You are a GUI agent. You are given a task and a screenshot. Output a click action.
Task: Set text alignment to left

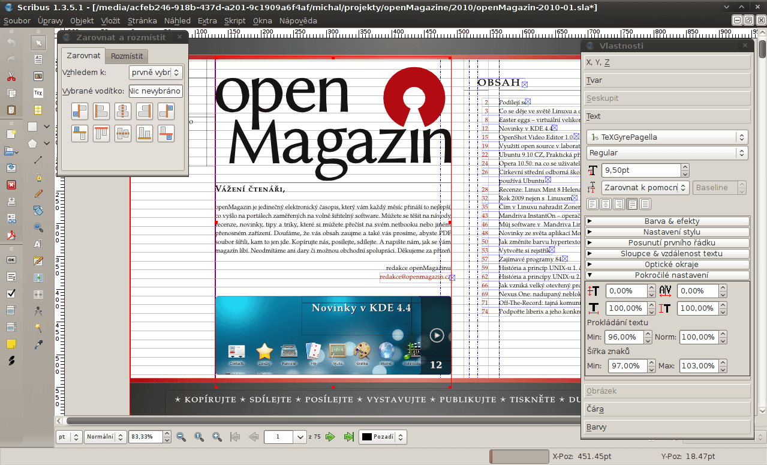point(592,204)
